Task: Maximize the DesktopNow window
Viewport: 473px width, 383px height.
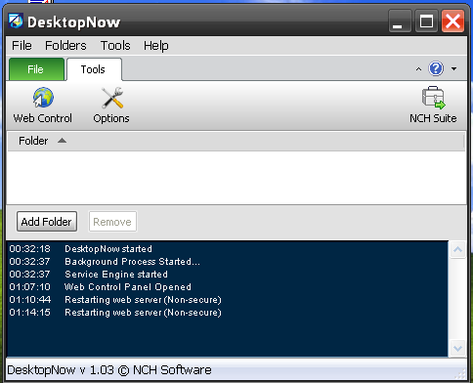Action: click(426, 21)
